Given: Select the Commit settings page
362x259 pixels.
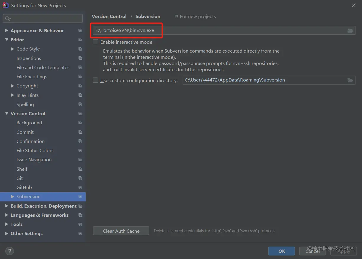Looking at the screenshot, I should point(25,132).
